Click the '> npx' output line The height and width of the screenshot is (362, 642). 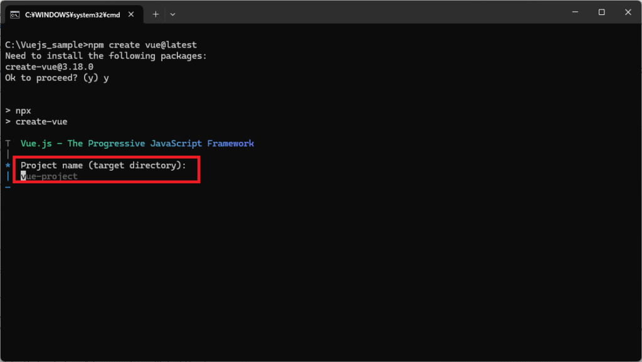[18, 110]
